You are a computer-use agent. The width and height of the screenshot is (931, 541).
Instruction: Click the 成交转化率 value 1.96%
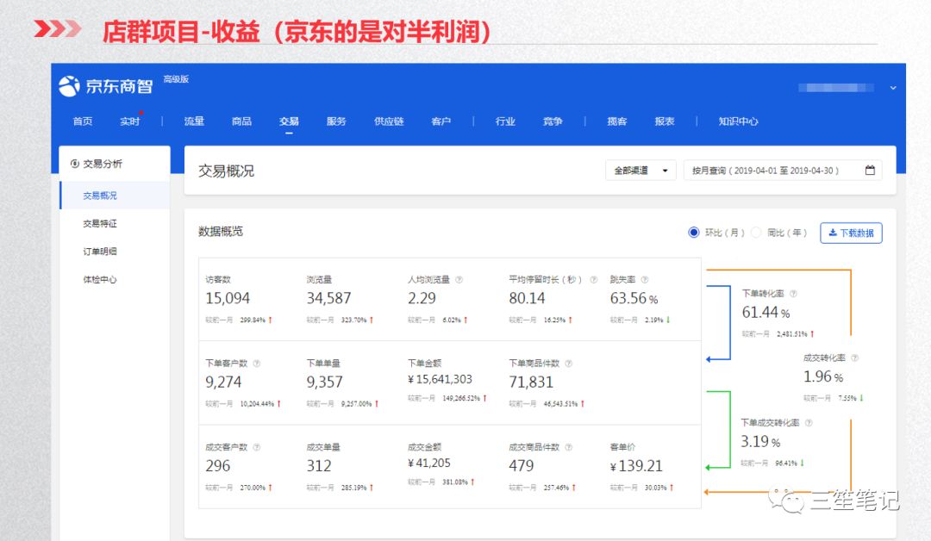tap(823, 376)
